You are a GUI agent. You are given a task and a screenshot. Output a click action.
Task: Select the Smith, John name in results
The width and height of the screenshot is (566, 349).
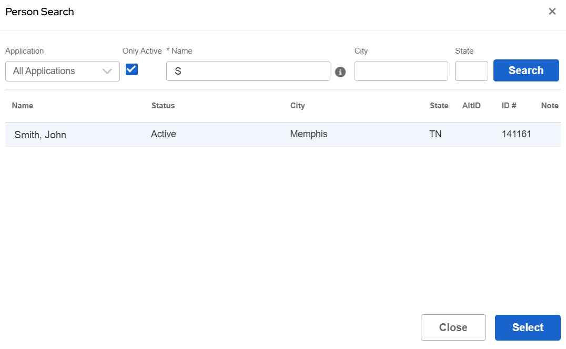[41, 135]
